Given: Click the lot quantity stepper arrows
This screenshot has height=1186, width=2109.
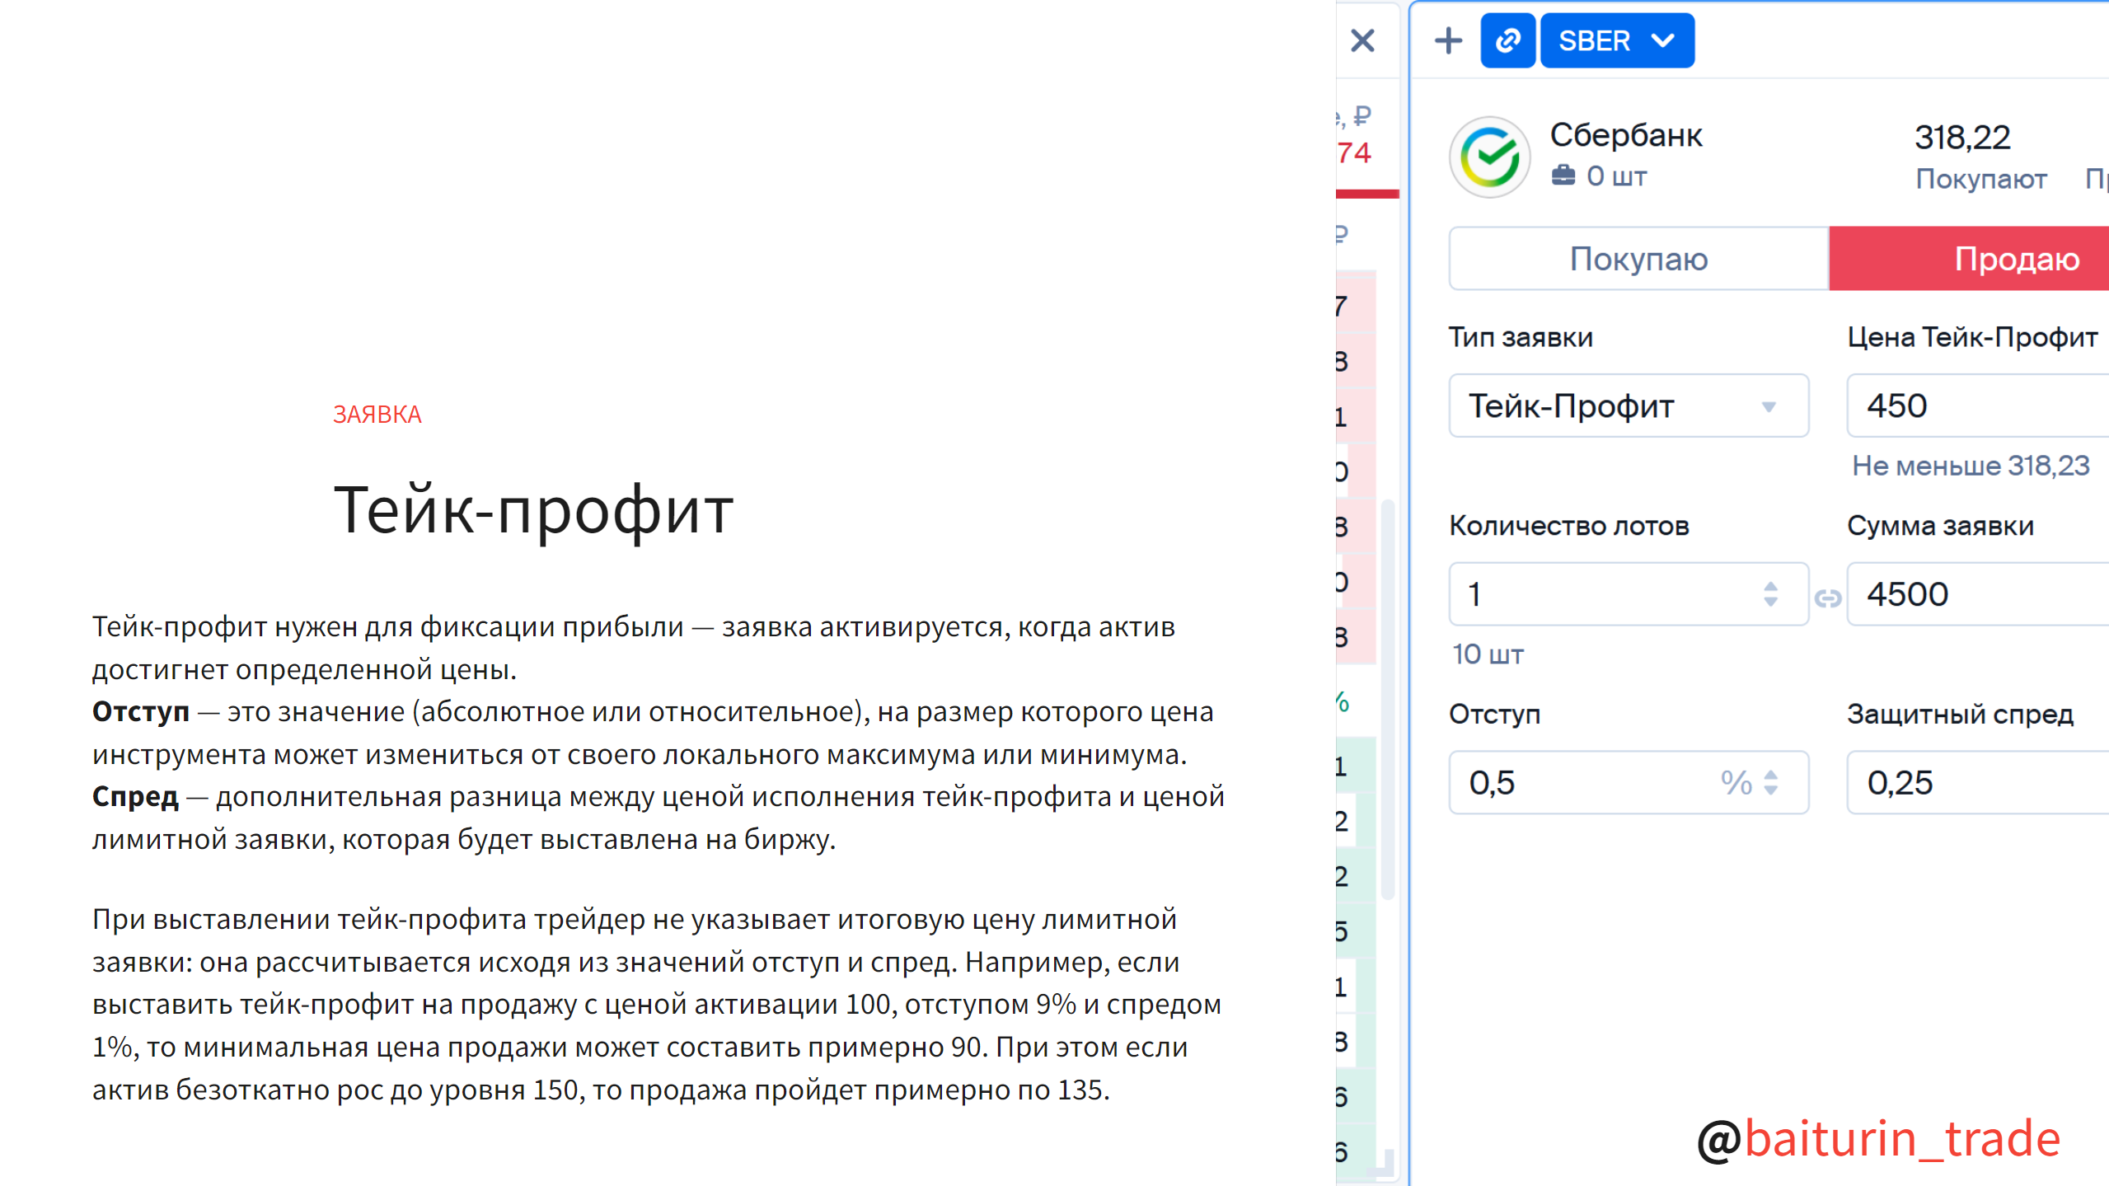Looking at the screenshot, I should pyautogui.click(x=1770, y=594).
